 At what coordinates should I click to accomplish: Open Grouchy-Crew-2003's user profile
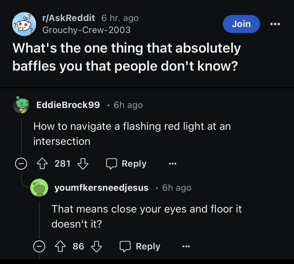click(x=86, y=30)
